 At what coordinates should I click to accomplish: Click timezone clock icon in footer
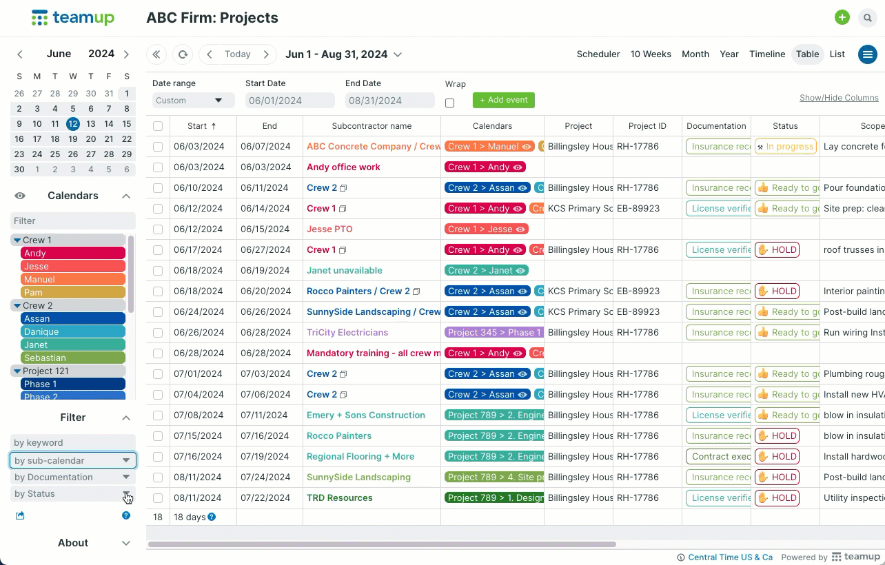[681, 557]
